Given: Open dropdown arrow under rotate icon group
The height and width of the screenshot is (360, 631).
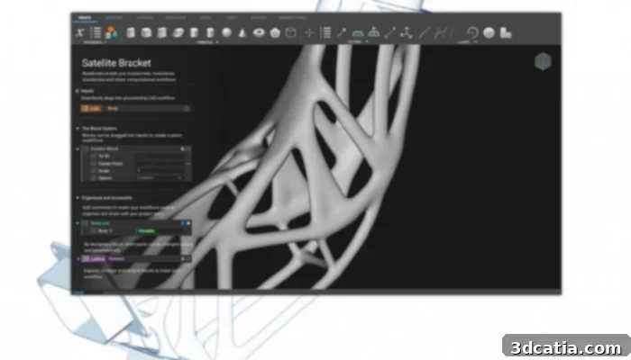Looking at the screenshot, I should coord(476,41).
